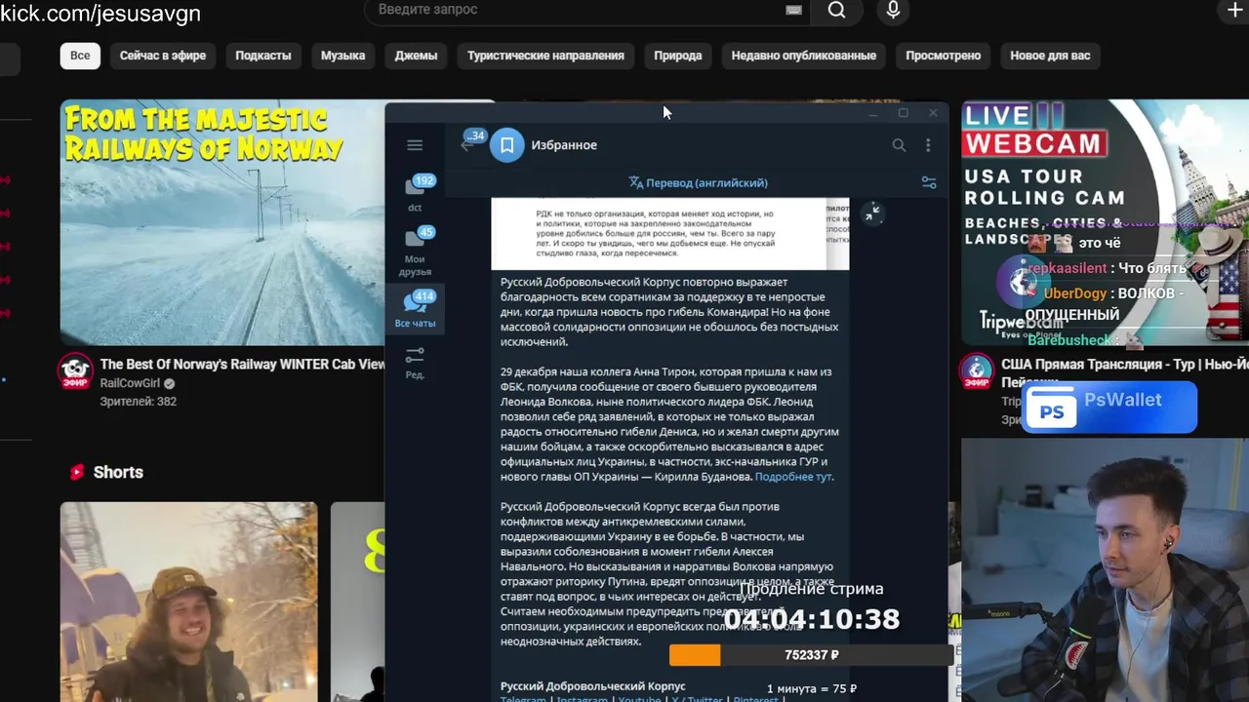This screenshot has height=702, width=1249.
Task: Filter by Сейчас в эфире
Action: [x=163, y=56]
